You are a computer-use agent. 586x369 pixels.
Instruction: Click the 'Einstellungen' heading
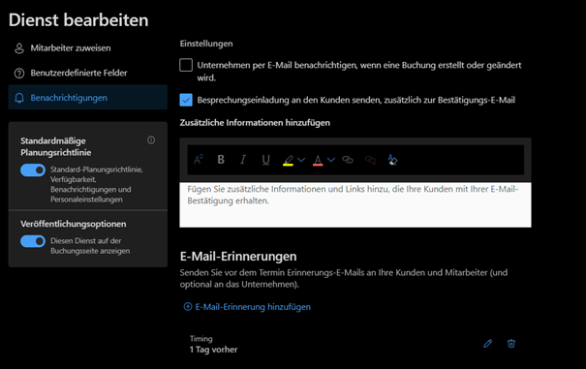click(206, 44)
